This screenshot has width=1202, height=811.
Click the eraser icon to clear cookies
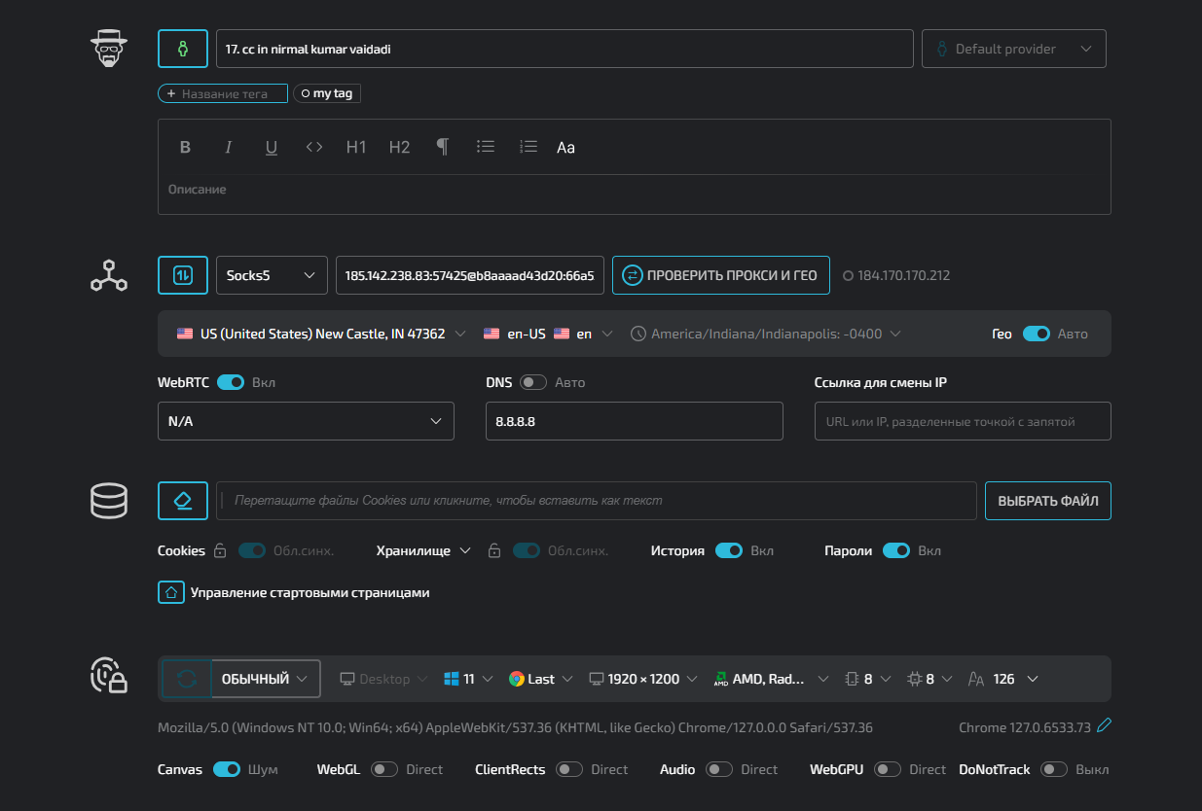[x=182, y=501]
